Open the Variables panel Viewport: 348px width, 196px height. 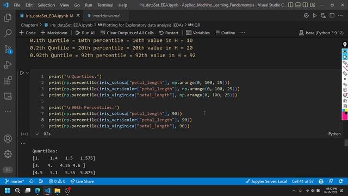coord(198,33)
